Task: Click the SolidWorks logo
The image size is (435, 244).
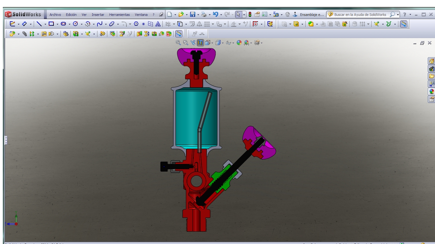Action: 23,14
